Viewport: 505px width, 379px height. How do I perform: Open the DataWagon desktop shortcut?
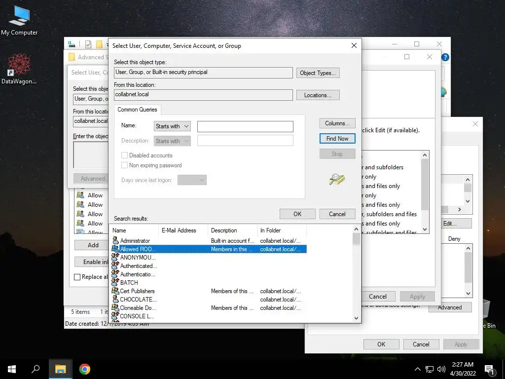[x=19, y=69]
